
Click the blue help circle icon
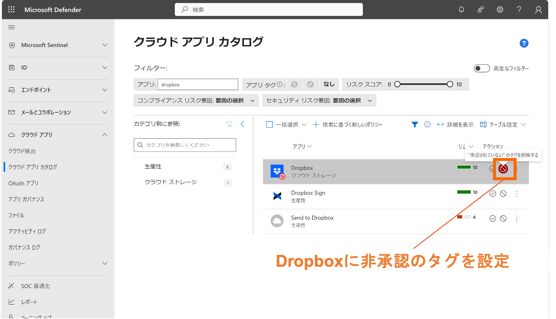(524, 43)
